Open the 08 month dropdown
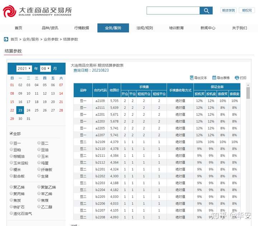The image size is (258, 226). pos(46,69)
